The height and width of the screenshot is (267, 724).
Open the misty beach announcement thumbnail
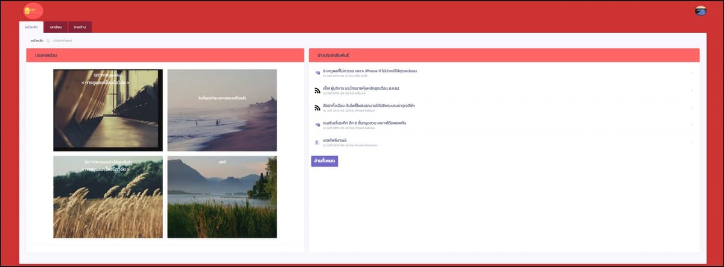tap(222, 110)
